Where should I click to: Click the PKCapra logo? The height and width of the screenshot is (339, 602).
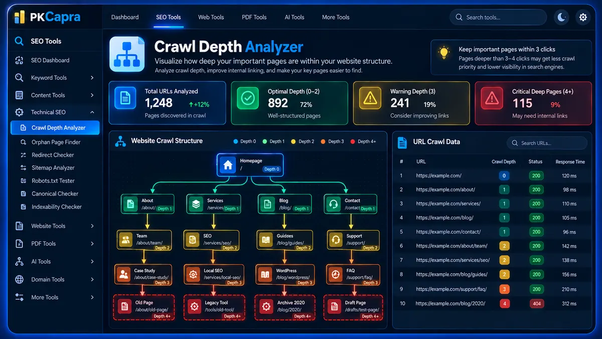48,17
